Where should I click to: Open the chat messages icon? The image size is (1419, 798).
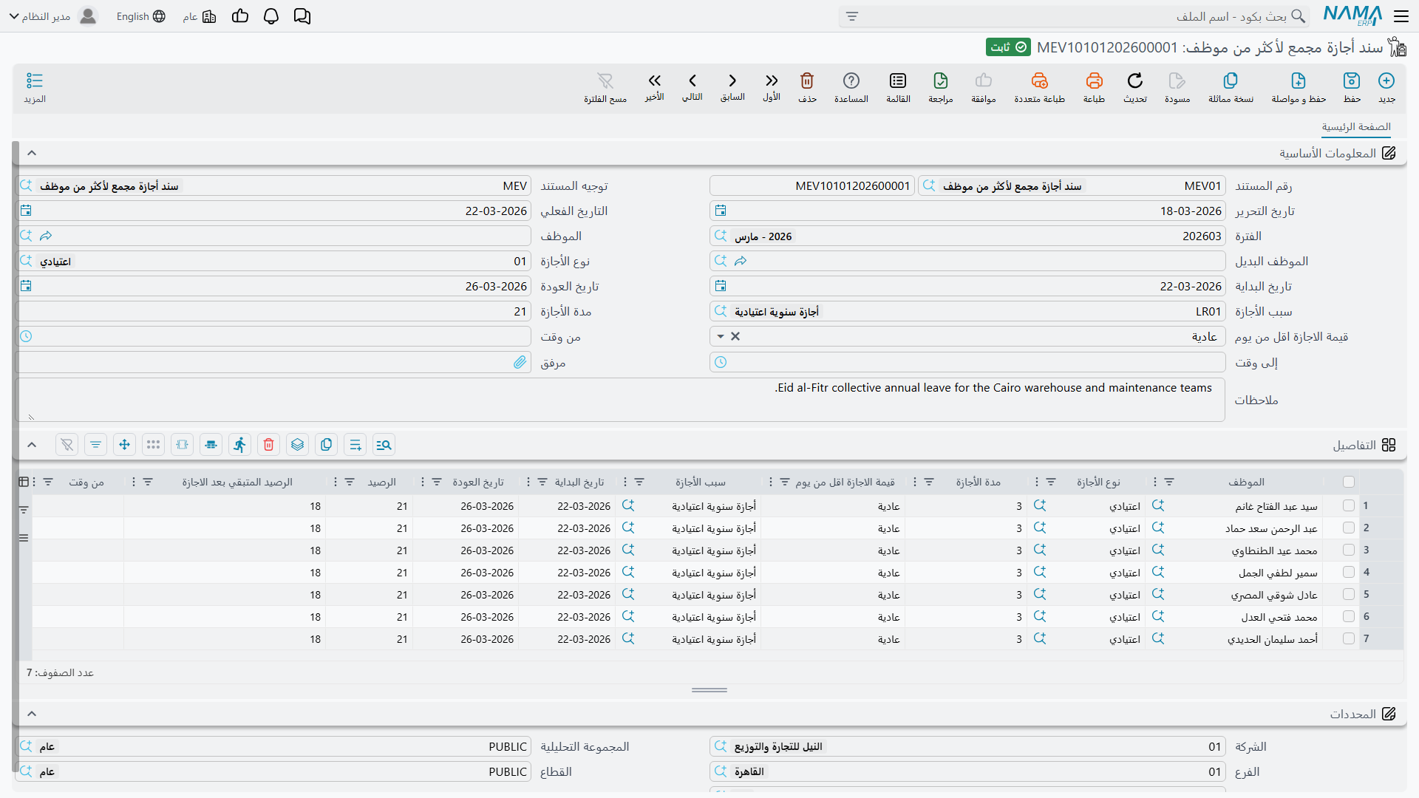pos(302,16)
